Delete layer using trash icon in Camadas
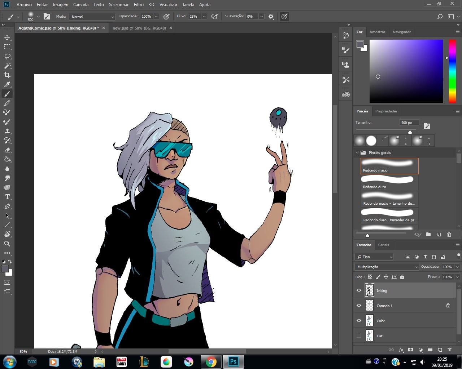The image size is (462, 369). [449, 350]
